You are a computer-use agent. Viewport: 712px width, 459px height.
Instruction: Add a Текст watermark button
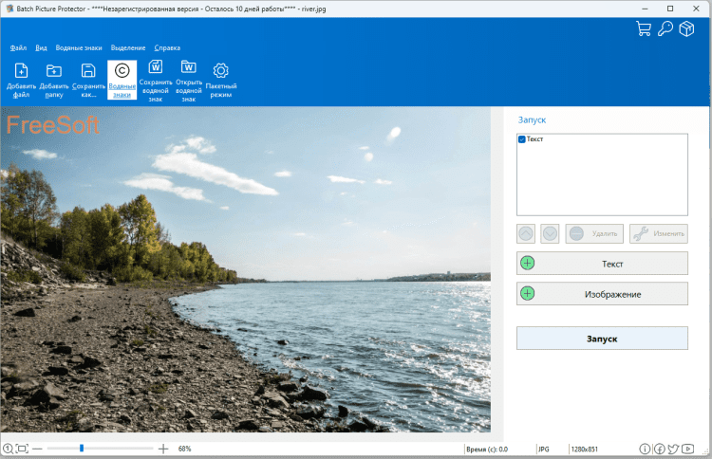(602, 264)
